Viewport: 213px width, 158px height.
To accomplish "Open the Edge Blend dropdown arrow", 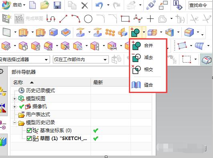I will [x=198, y=32].
